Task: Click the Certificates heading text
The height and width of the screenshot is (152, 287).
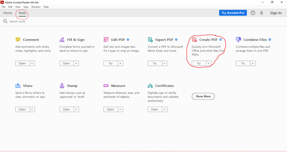Action: [165, 85]
